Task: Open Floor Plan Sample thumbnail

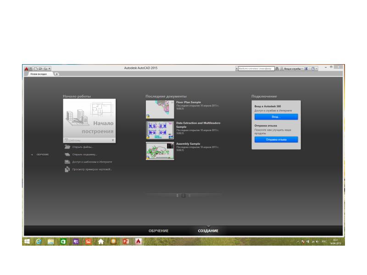Action: (x=160, y=109)
